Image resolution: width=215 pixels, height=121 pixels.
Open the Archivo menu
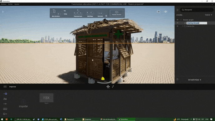point(3,4)
